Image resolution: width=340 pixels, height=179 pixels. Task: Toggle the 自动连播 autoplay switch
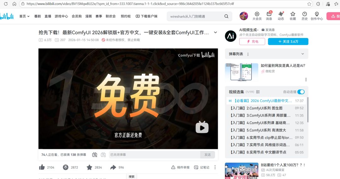pyautogui.click(x=301, y=92)
